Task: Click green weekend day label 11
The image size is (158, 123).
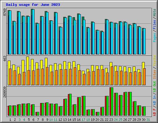Action: [x=56, y=120]
